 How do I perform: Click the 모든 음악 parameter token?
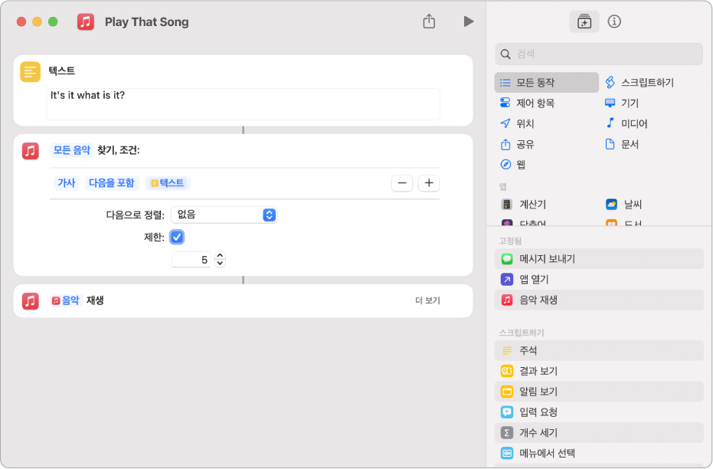[71, 150]
